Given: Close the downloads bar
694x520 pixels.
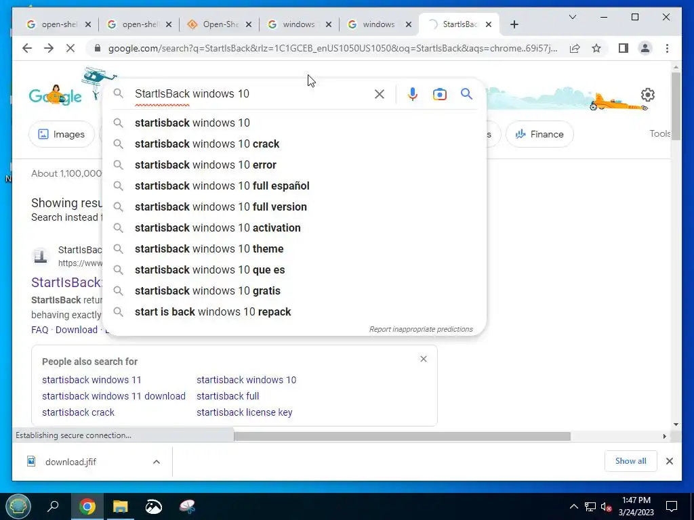Looking at the screenshot, I should (x=669, y=461).
